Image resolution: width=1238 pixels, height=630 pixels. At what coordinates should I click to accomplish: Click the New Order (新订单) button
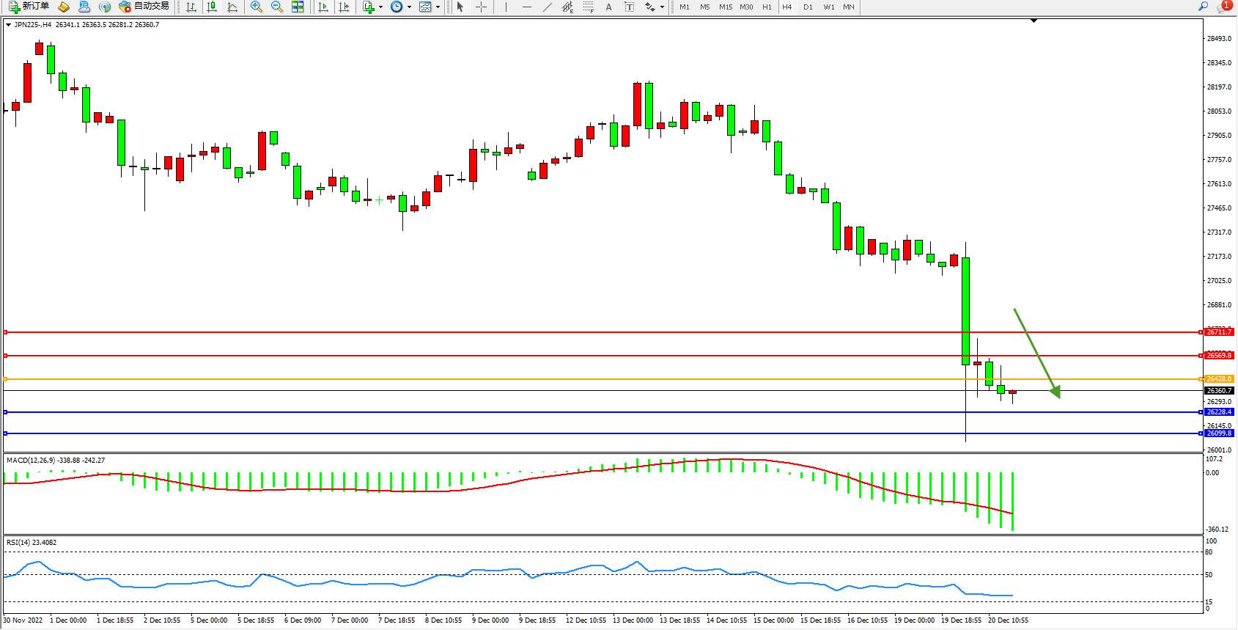click(x=29, y=7)
